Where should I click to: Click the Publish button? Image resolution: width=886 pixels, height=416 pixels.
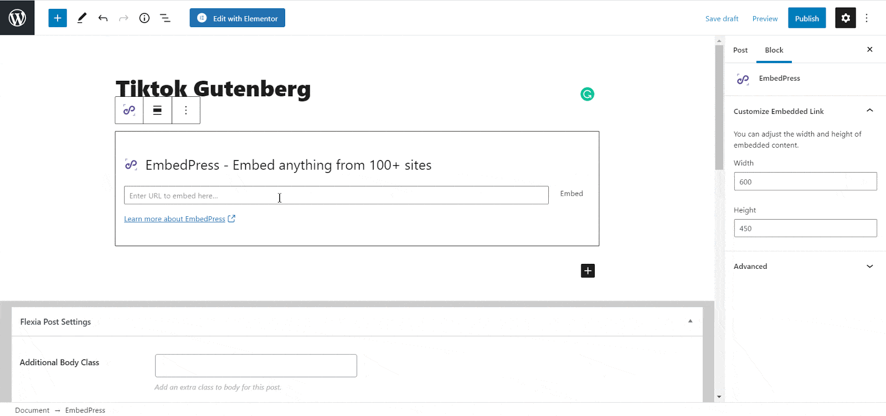pyautogui.click(x=807, y=18)
